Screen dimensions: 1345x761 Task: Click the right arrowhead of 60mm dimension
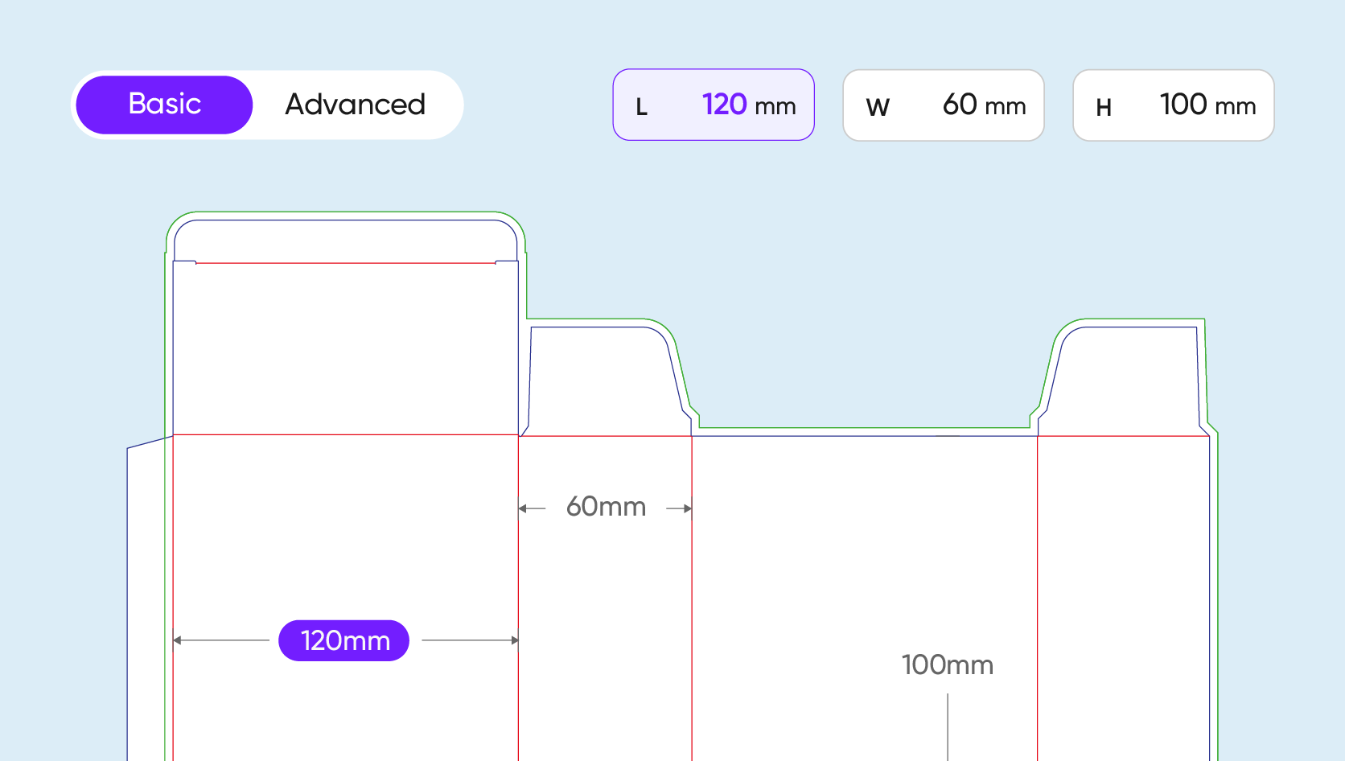tap(688, 508)
